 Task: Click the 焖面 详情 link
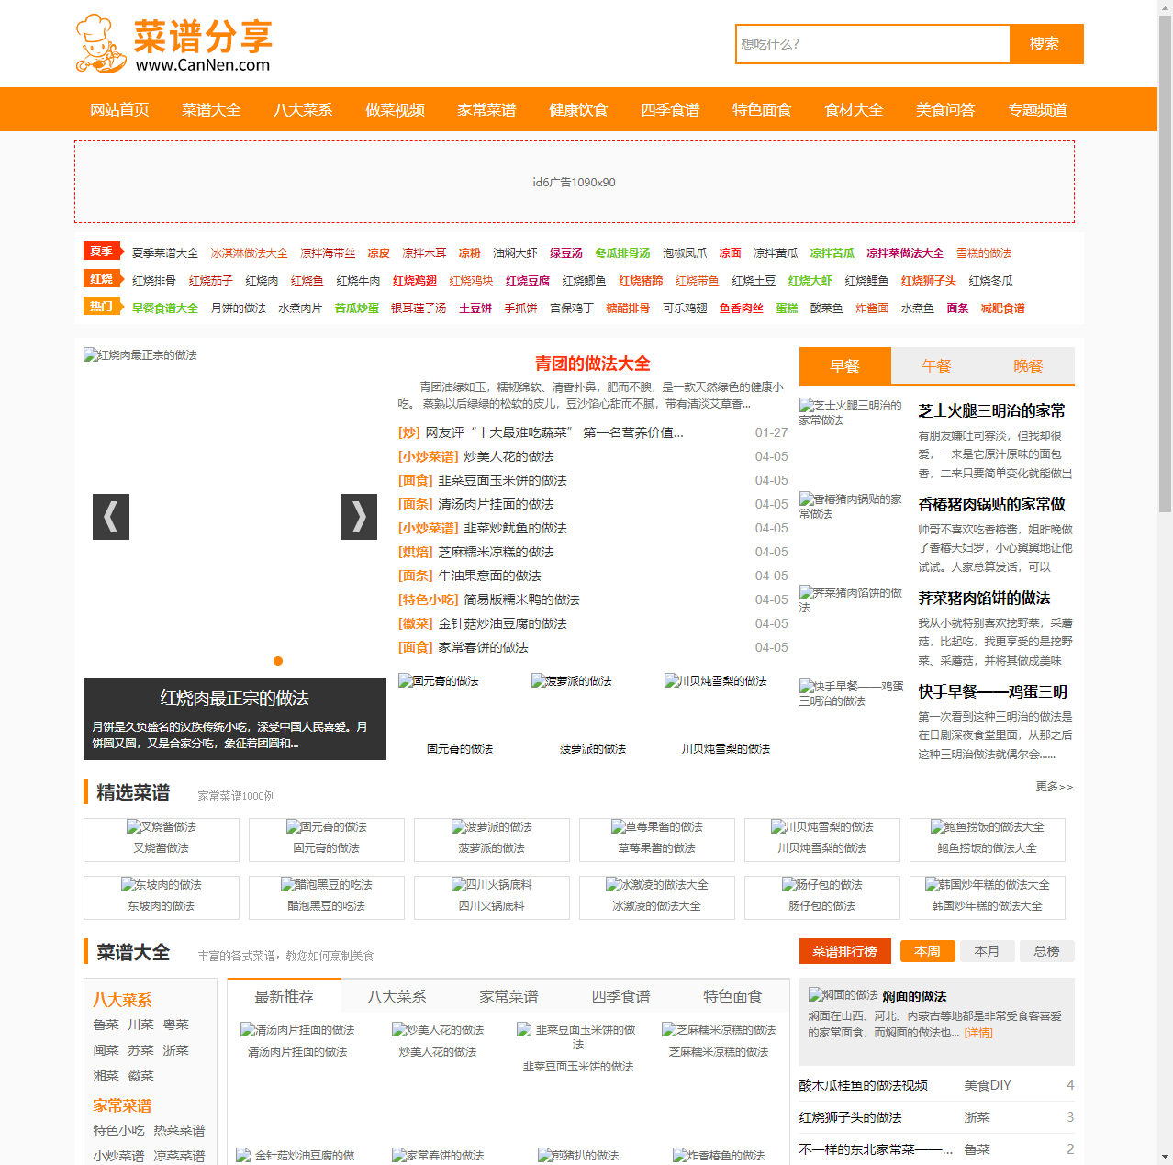click(x=978, y=1033)
